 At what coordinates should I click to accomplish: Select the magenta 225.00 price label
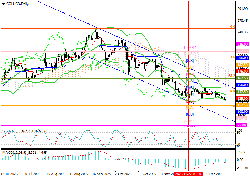pos(242,44)
